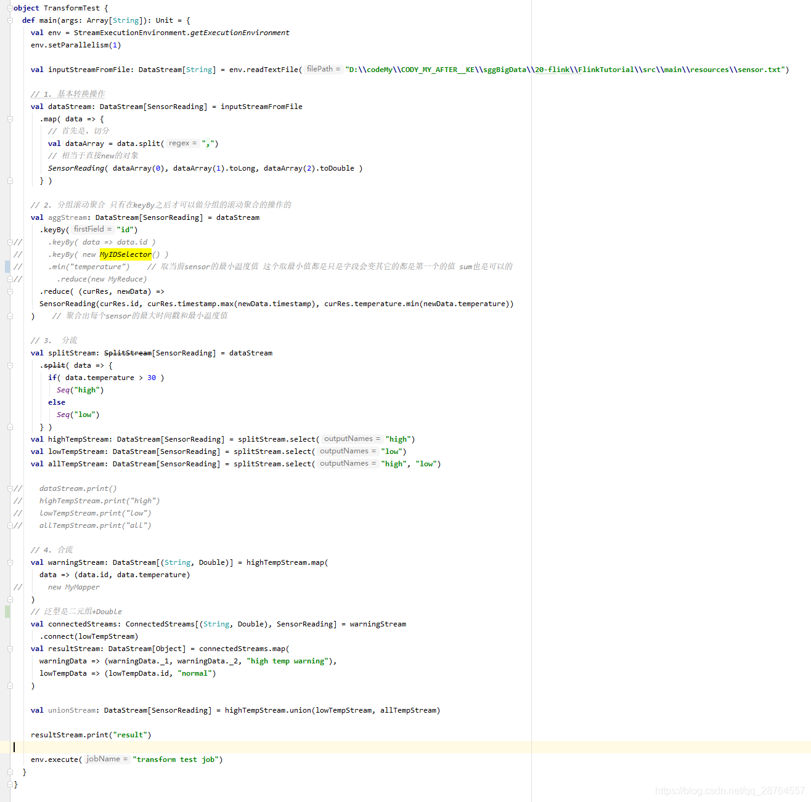Image resolution: width=811 pixels, height=802 pixels.
Task: Click commented highTempStream.print("high") line
Action: coord(100,501)
